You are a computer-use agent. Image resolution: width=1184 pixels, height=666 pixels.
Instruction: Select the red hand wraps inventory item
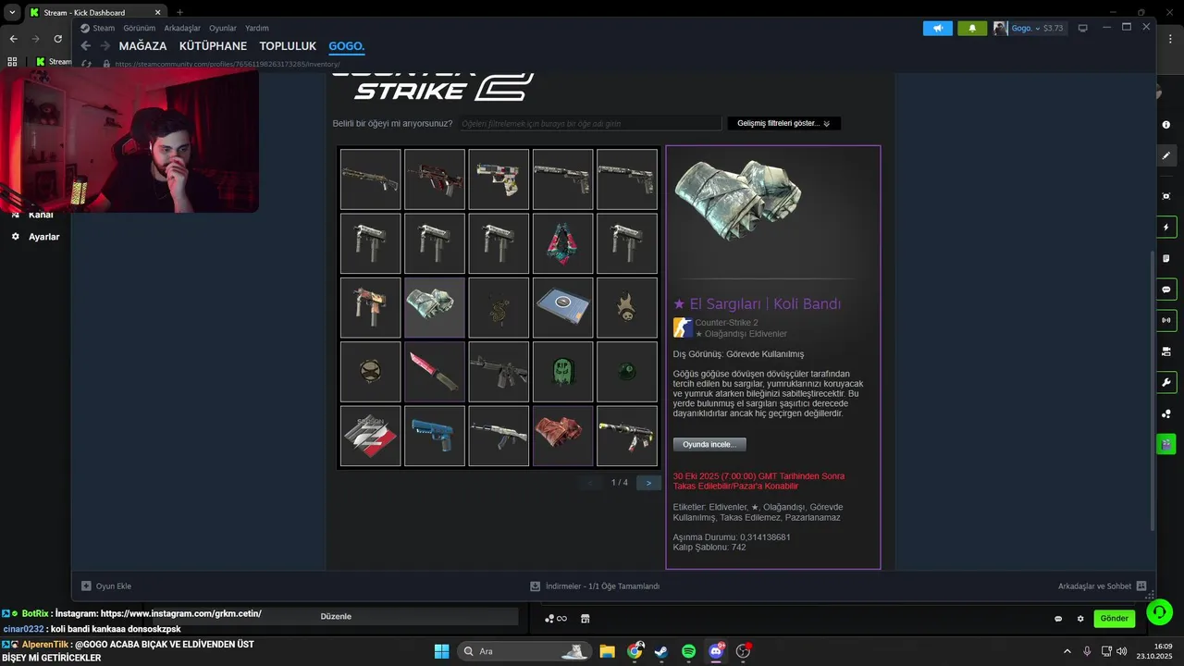click(x=562, y=436)
